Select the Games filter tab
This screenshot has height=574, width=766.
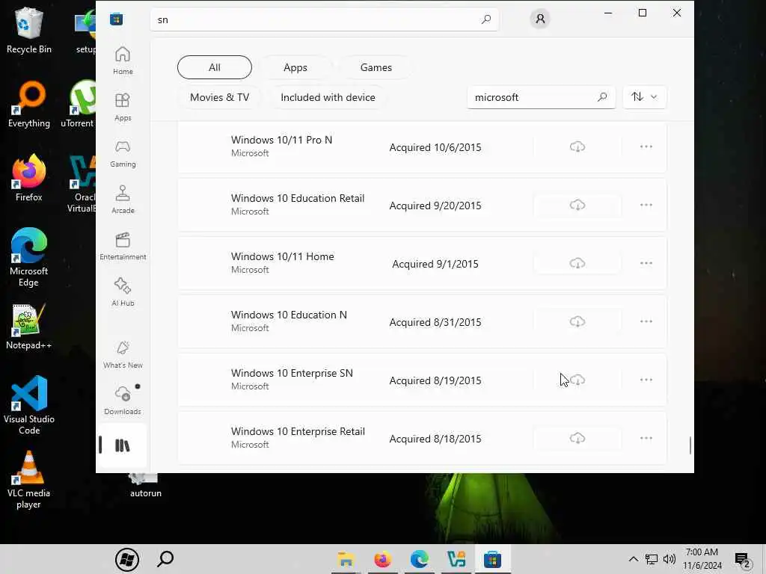pos(376,67)
